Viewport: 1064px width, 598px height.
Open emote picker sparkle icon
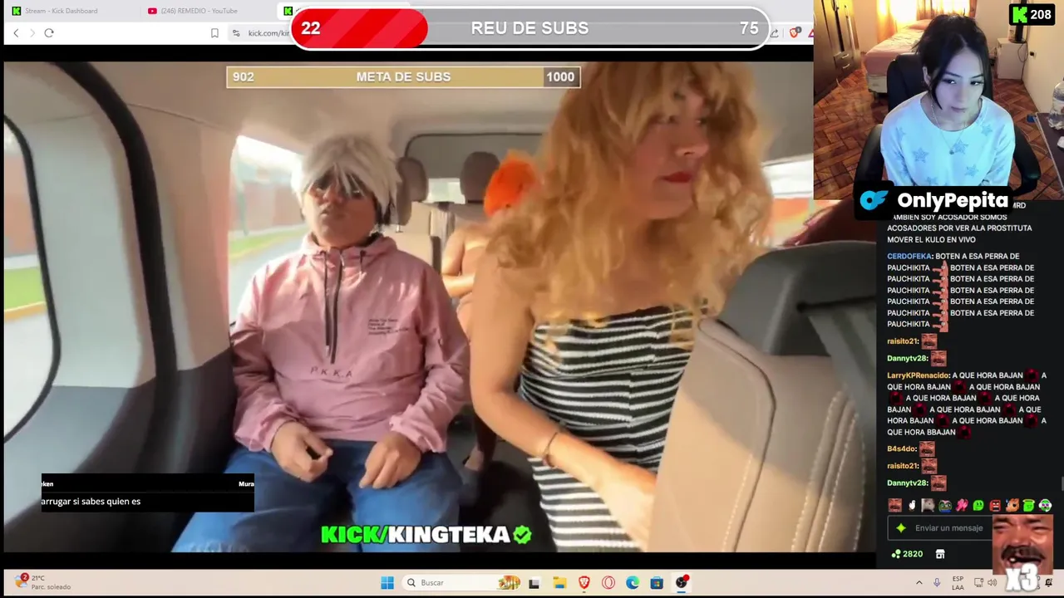tap(900, 528)
